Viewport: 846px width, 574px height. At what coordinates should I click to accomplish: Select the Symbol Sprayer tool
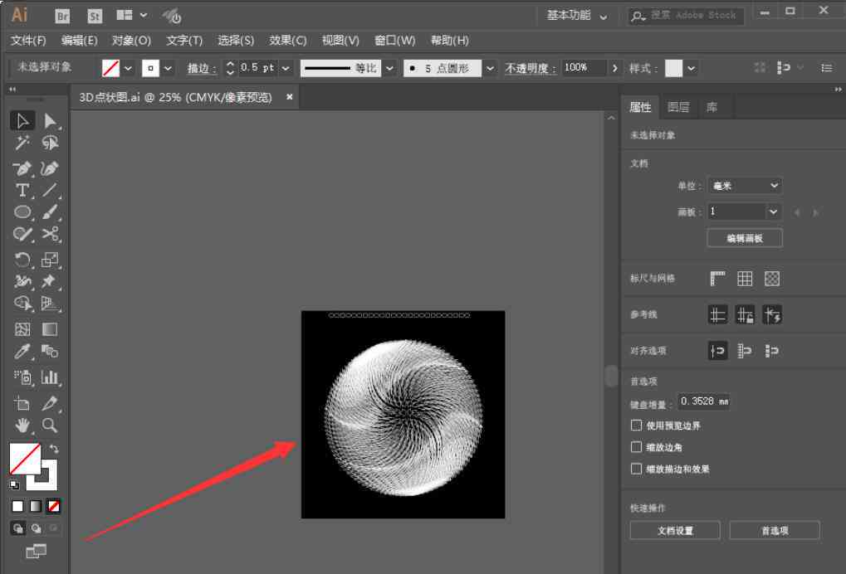click(x=22, y=377)
